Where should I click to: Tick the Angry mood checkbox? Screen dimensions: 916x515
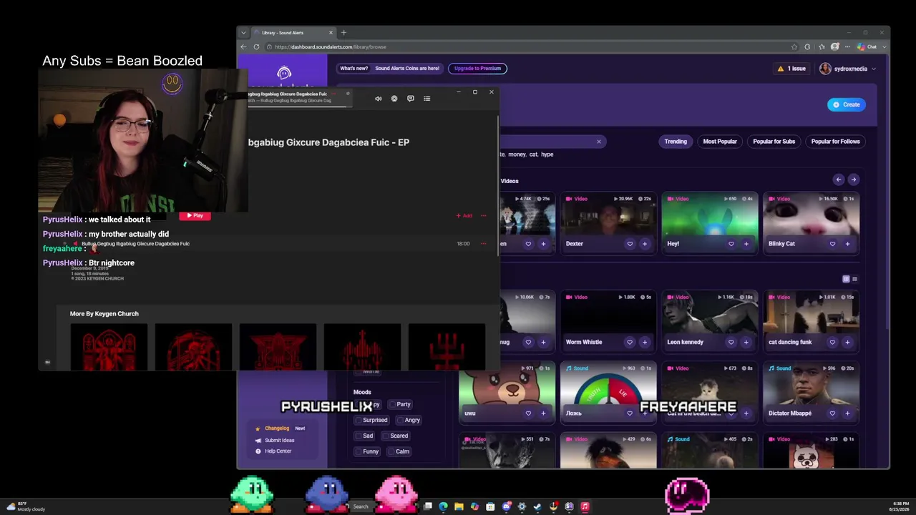400,420
